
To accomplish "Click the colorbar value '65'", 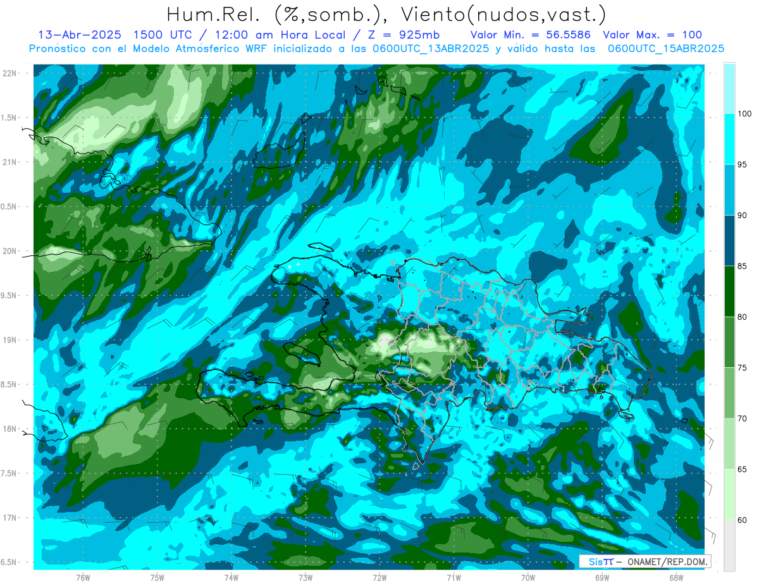I will coord(743,469).
